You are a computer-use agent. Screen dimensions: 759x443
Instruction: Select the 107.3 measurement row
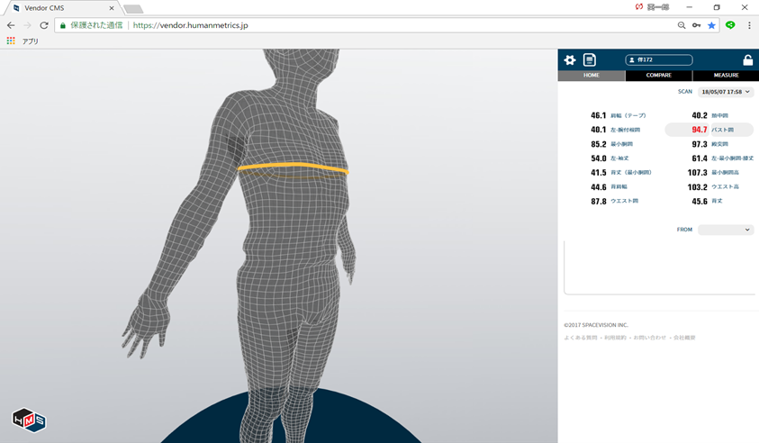pyautogui.click(x=713, y=172)
